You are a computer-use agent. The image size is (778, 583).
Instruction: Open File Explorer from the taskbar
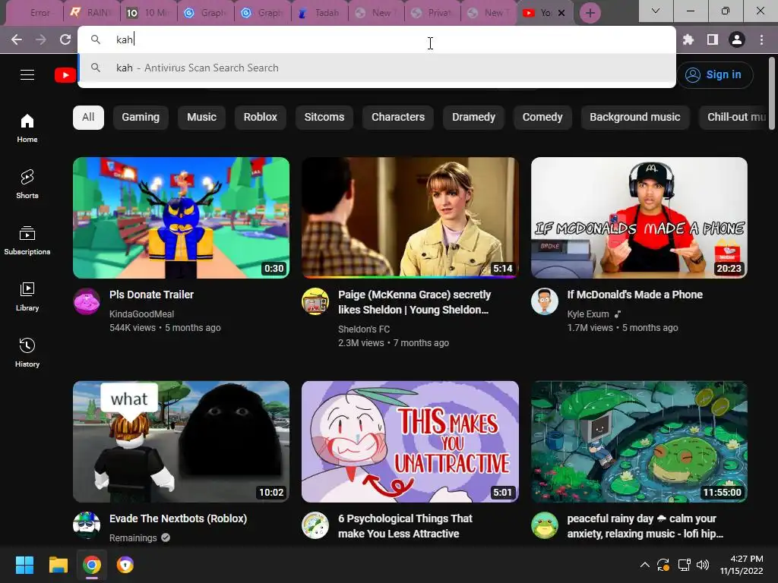[58, 565]
